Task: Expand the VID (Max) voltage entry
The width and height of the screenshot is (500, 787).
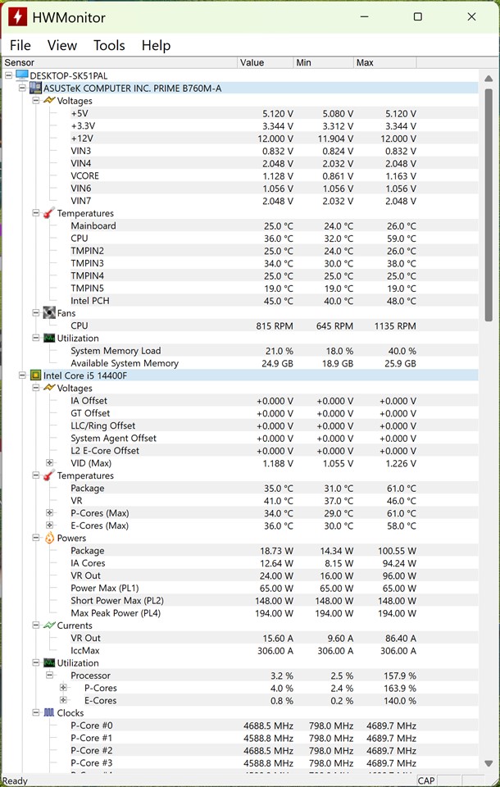Action: [x=50, y=463]
